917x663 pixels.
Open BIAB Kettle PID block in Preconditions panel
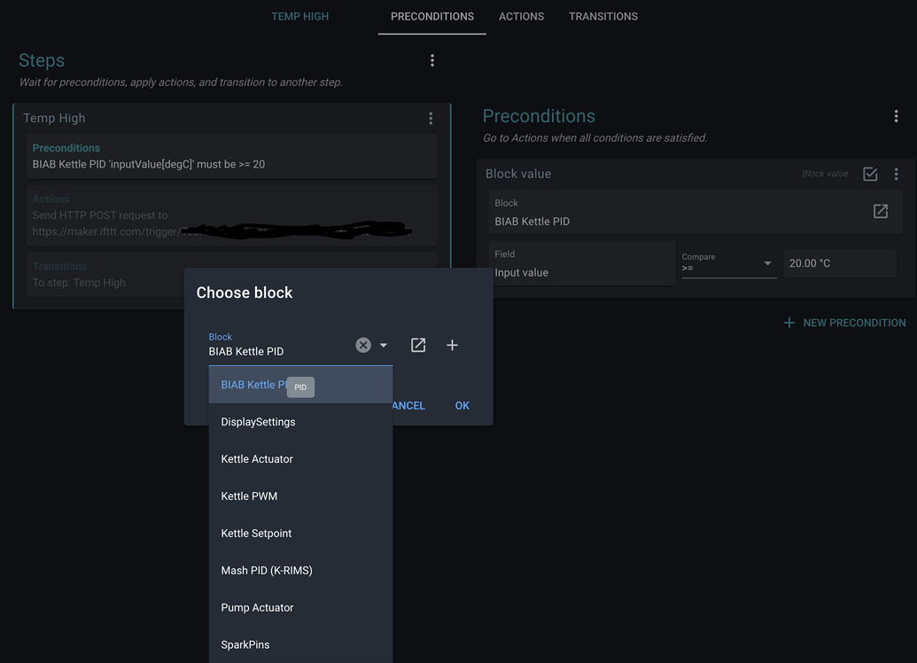pos(880,211)
